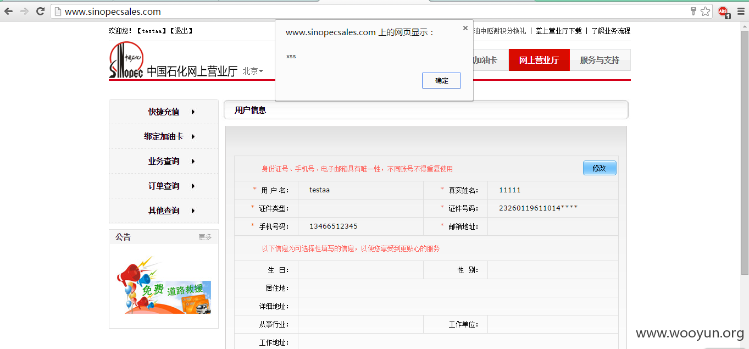Switch to 服务与支持 tab

pyautogui.click(x=600, y=60)
